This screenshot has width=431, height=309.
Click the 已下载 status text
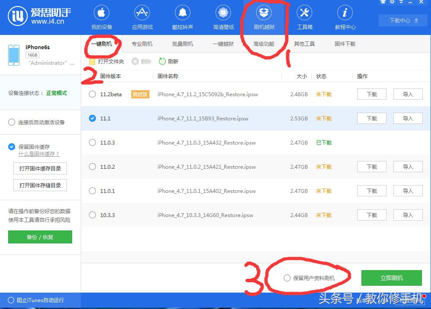tap(324, 142)
